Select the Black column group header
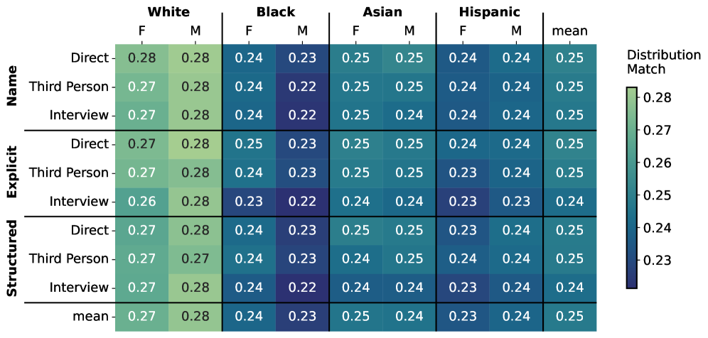 [275, 12]
